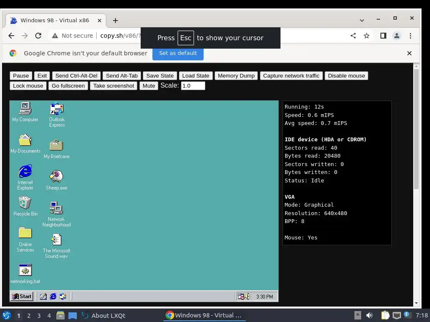Click LXQt panel volume icon
The image size is (430, 322).
coord(370,315)
